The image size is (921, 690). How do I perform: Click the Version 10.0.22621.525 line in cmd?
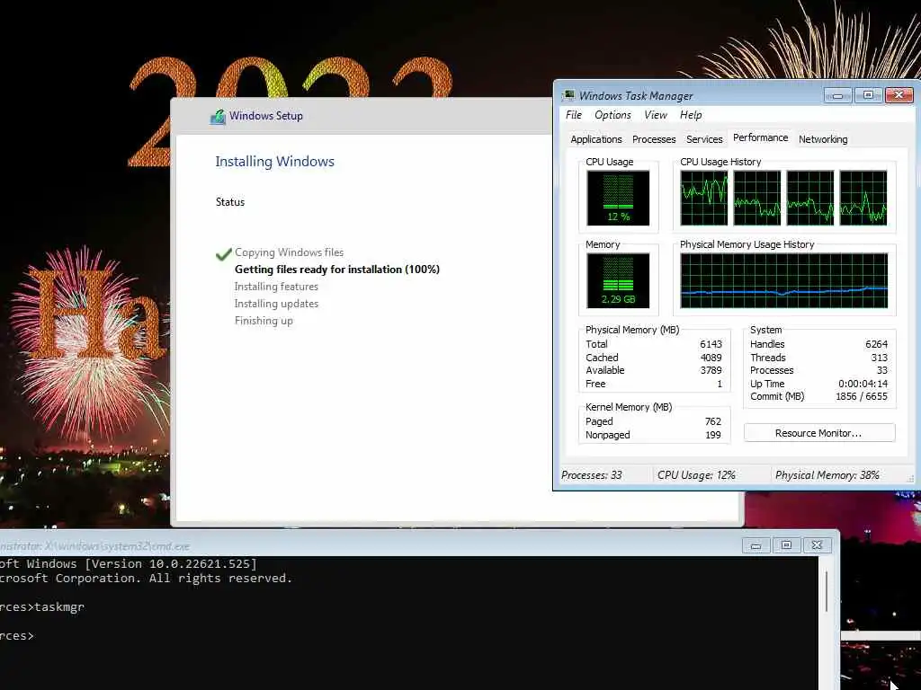(129, 564)
